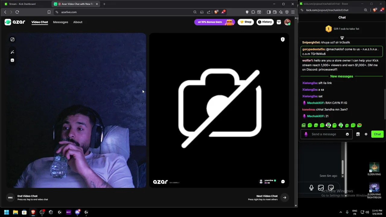Open the Brave VPN shield icon

click(x=287, y=12)
